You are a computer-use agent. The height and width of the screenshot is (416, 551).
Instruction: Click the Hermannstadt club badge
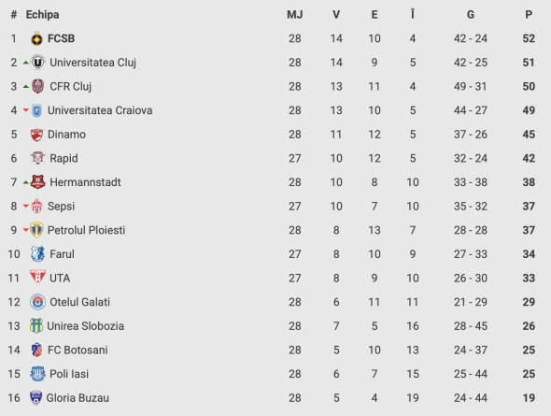pyautogui.click(x=37, y=182)
